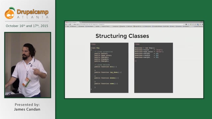
Task: Click the browser address bar URL field
Action: (x=129, y=24)
